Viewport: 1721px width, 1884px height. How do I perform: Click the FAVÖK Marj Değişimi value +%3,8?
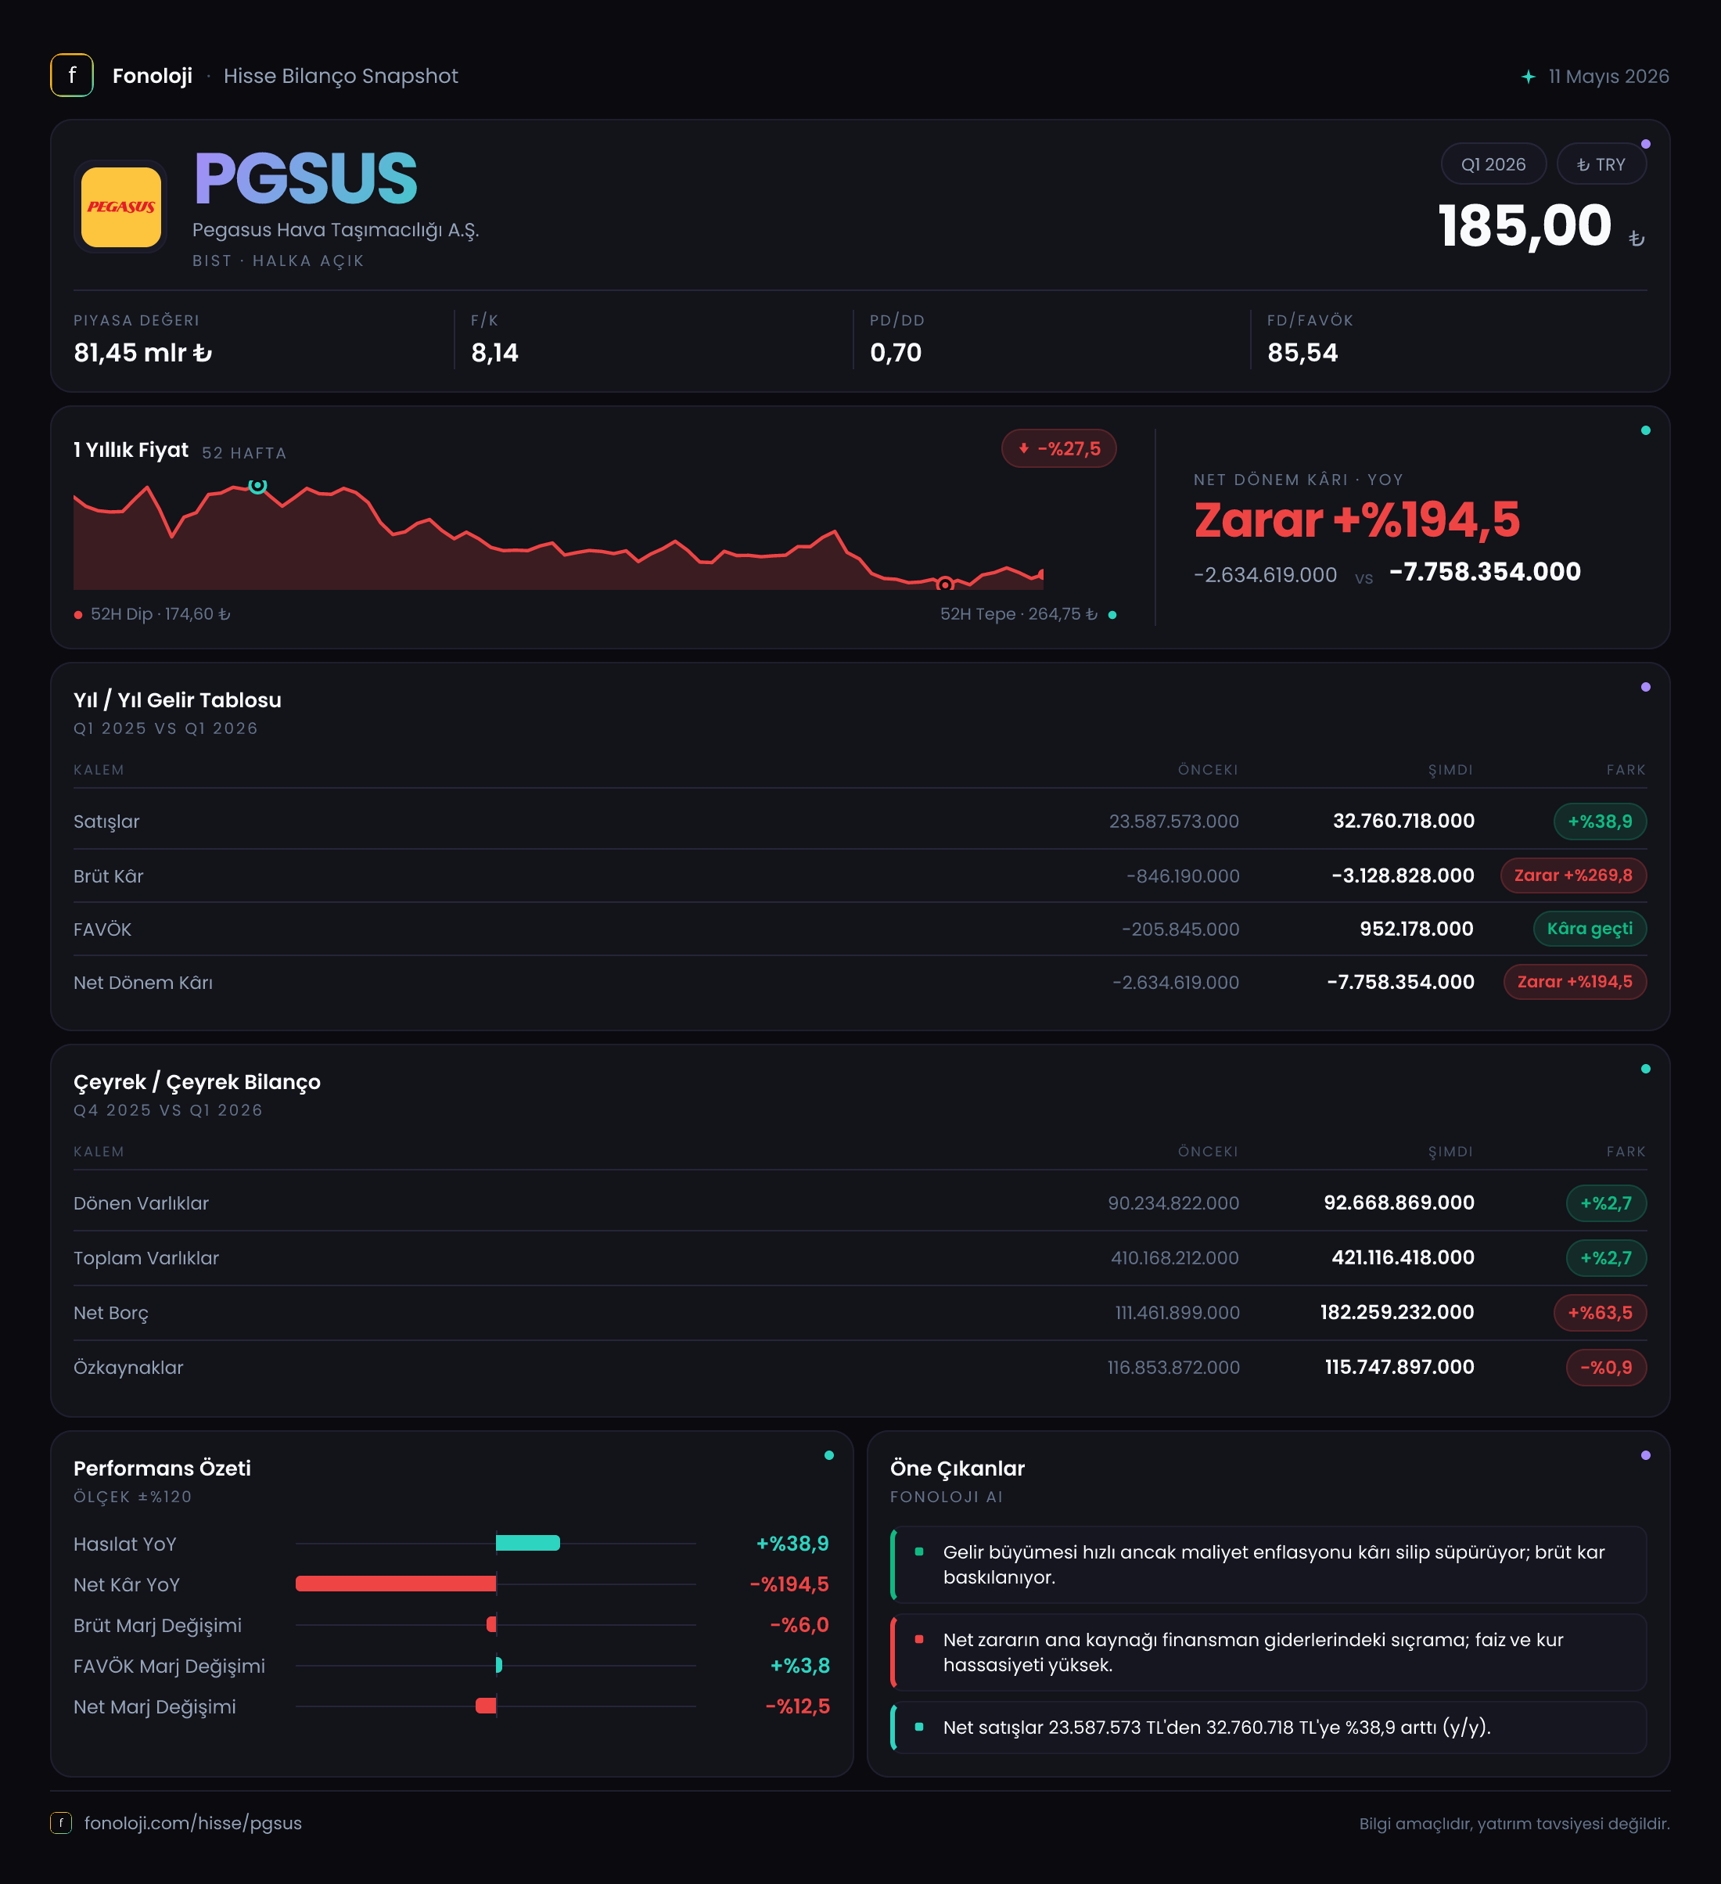(x=799, y=1665)
